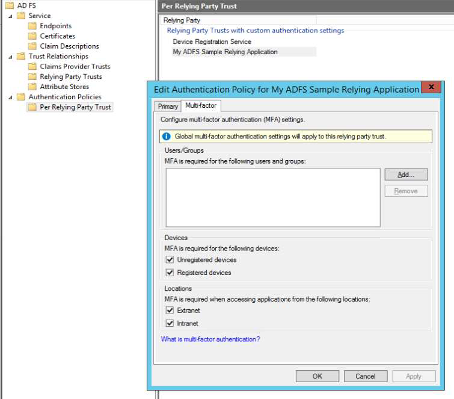454x399 pixels.
Task: Click the Endpoints folder icon
Action: click(x=32, y=26)
